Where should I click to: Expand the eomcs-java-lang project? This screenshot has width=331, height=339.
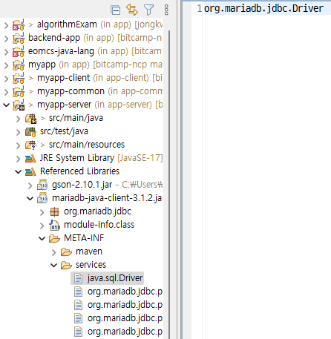[6, 52]
